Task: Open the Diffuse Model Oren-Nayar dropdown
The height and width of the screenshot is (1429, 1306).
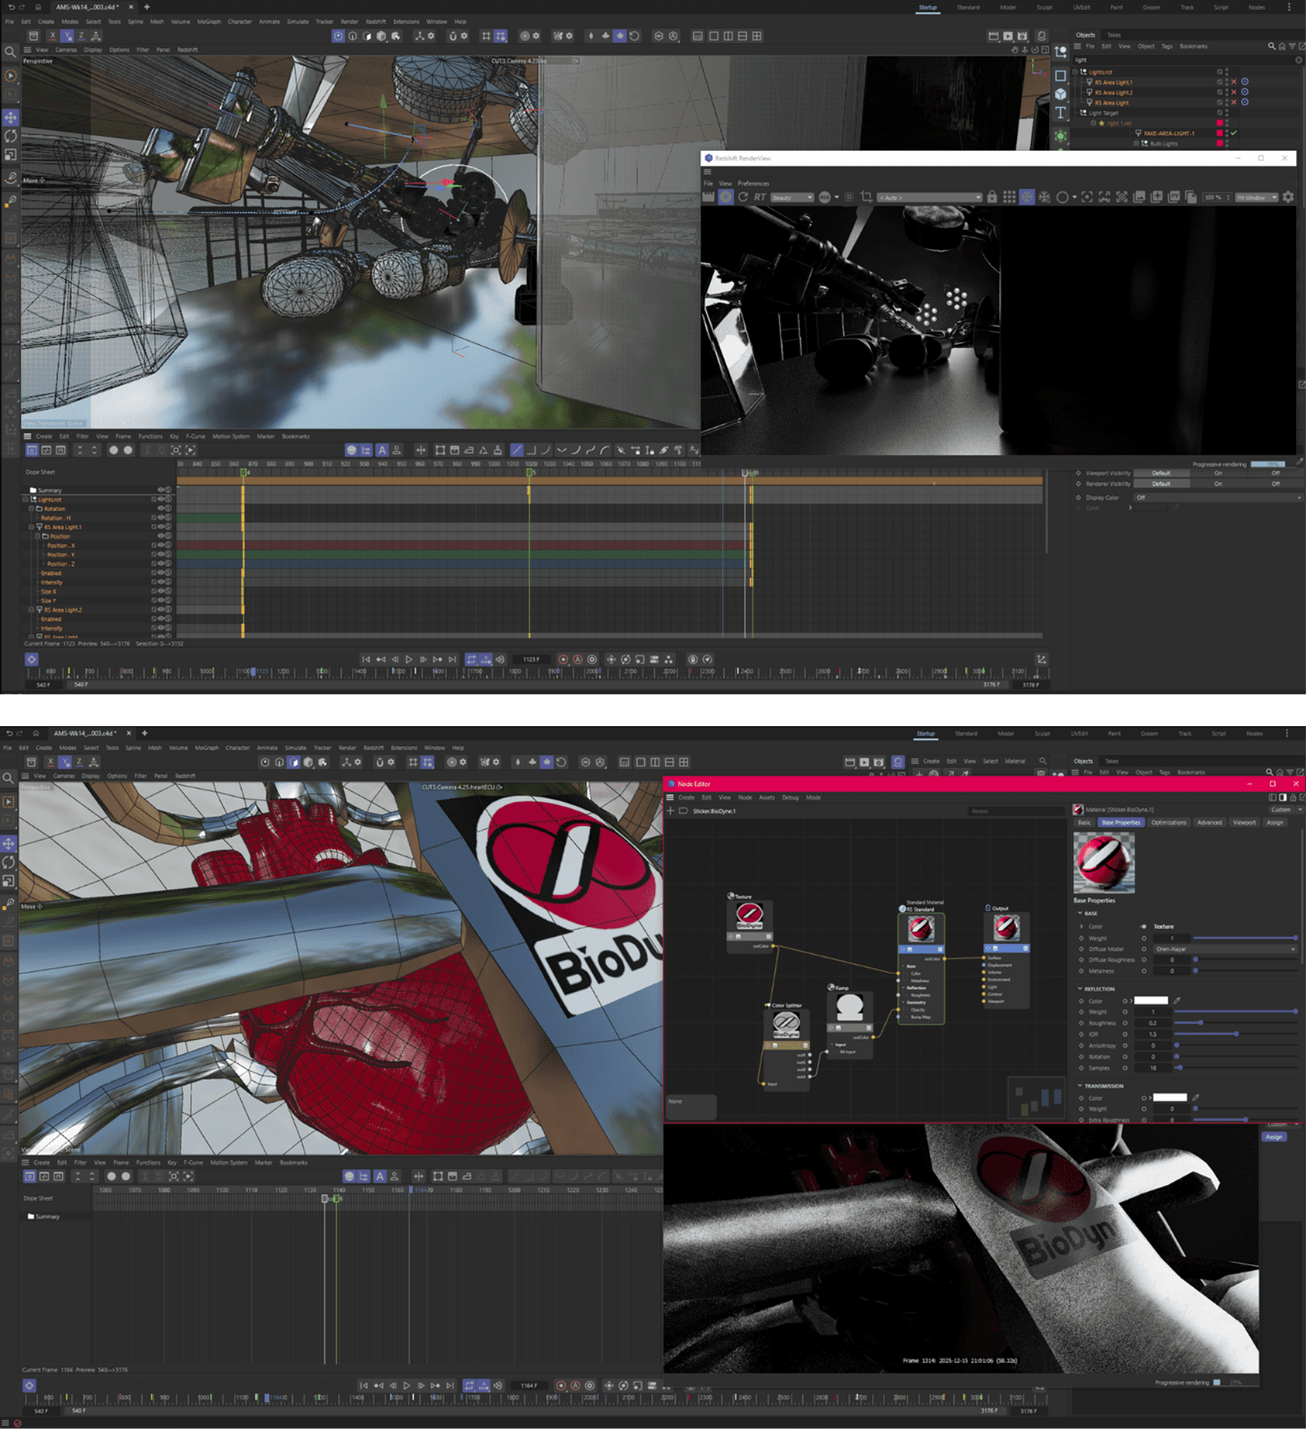Action: point(1224,949)
